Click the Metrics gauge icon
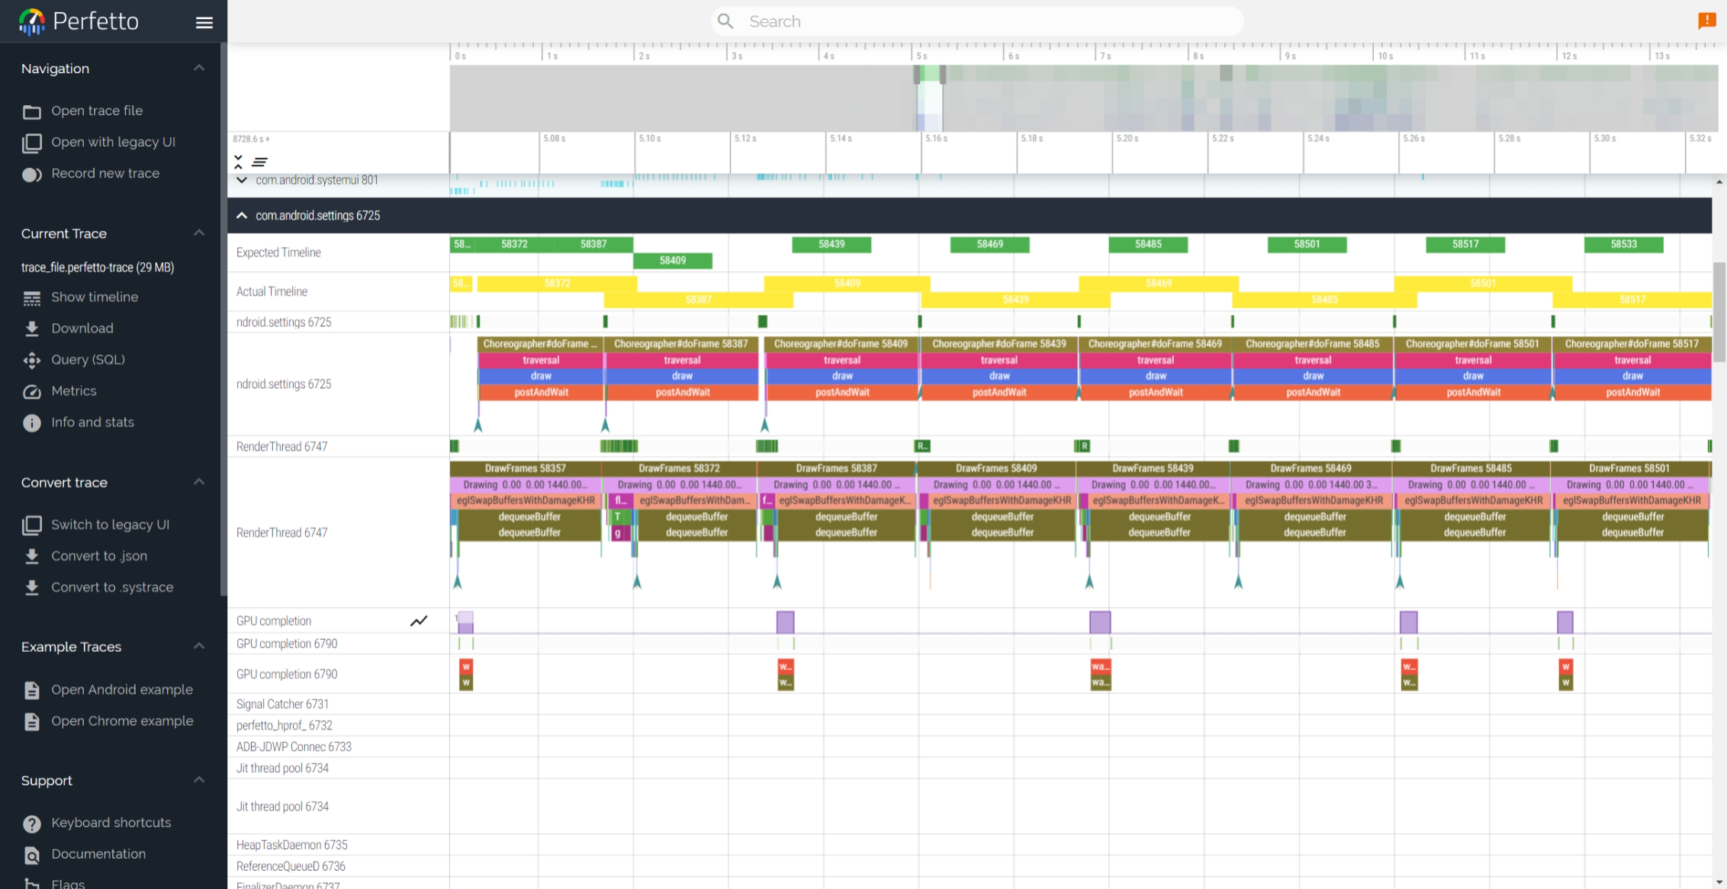The image size is (1727, 889). [x=31, y=391]
